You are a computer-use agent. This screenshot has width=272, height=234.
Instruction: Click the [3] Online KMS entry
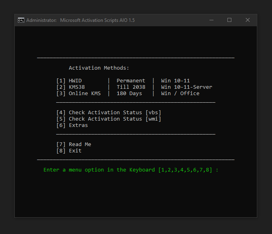click(x=128, y=94)
